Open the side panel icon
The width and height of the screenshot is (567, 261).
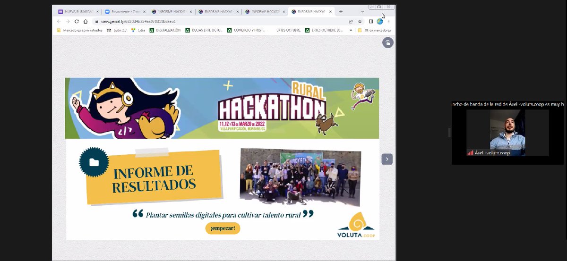click(371, 21)
